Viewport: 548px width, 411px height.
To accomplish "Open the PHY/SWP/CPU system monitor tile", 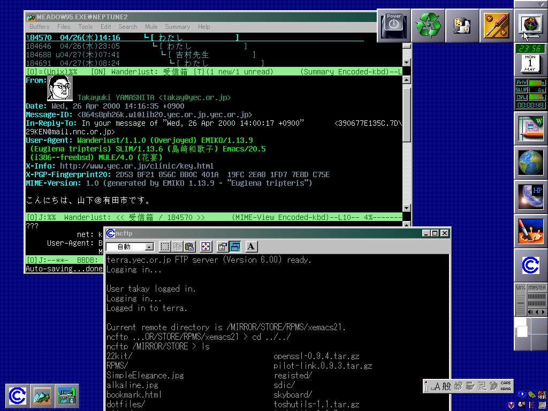I will tap(530, 94).
